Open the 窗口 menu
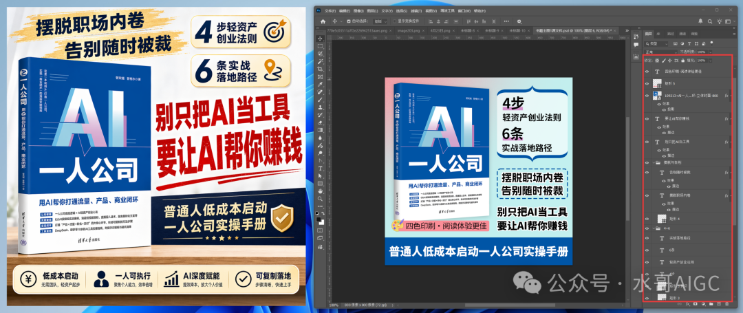743x313 pixels. click(x=464, y=11)
